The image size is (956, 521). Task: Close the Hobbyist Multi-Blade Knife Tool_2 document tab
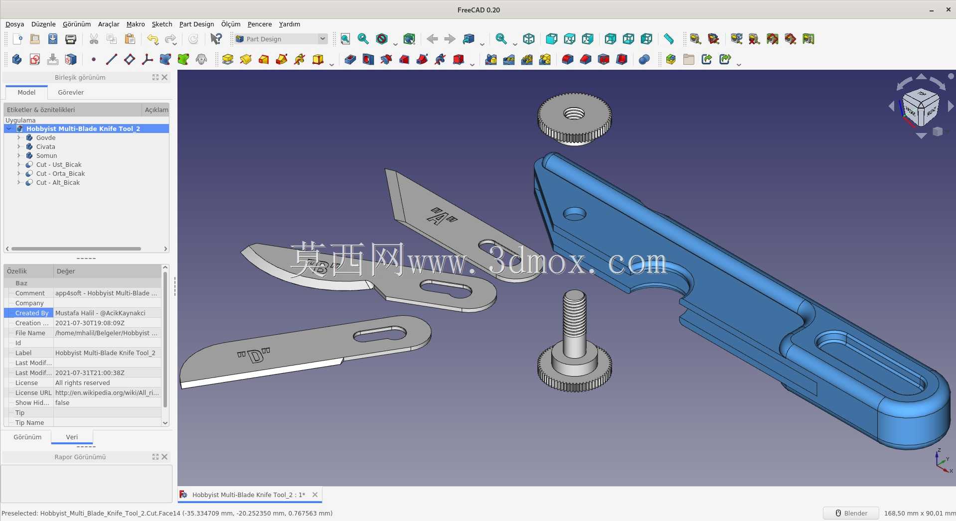315,495
